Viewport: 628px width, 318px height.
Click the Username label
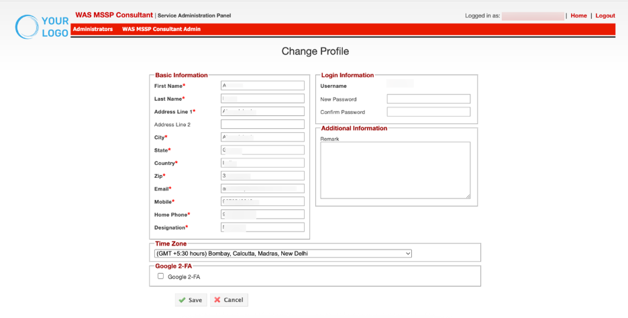(x=333, y=86)
